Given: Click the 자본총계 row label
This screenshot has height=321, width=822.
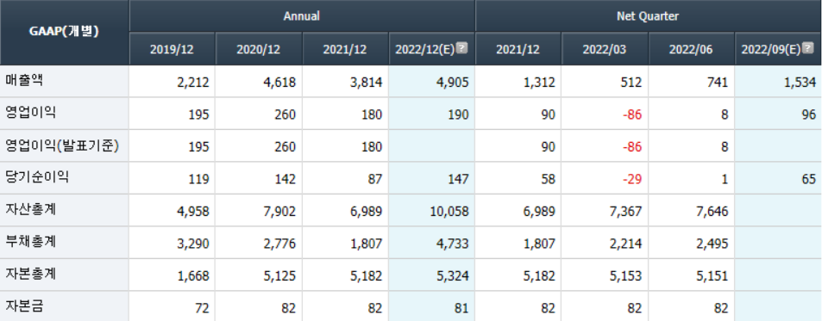Looking at the screenshot, I should coord(30,275).
